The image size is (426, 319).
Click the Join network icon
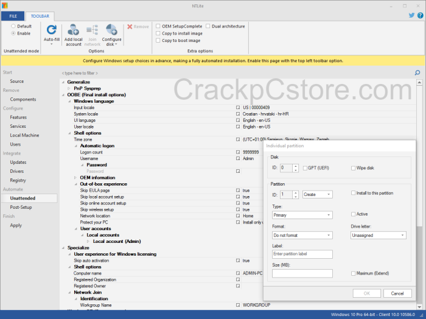pos(92,30)
